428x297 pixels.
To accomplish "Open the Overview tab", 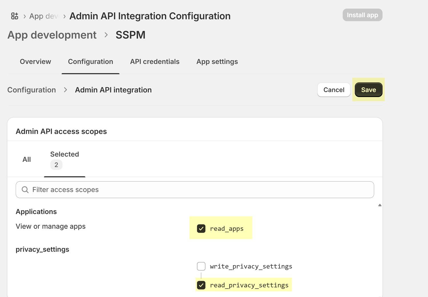I will (35, 62).
